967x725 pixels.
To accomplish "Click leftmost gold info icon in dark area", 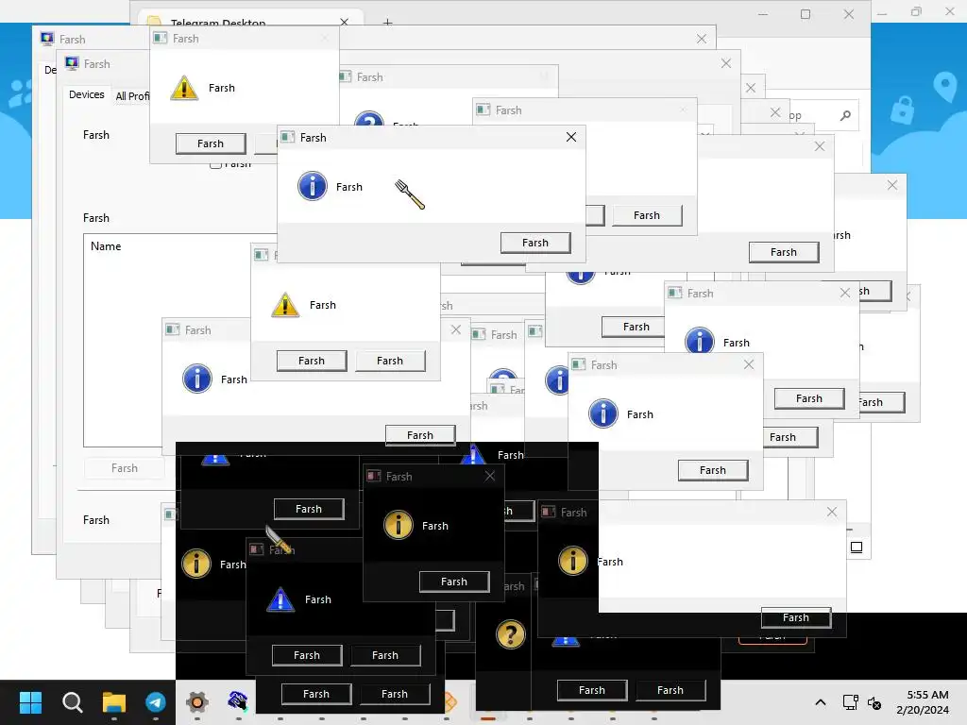I will (196, 564).
